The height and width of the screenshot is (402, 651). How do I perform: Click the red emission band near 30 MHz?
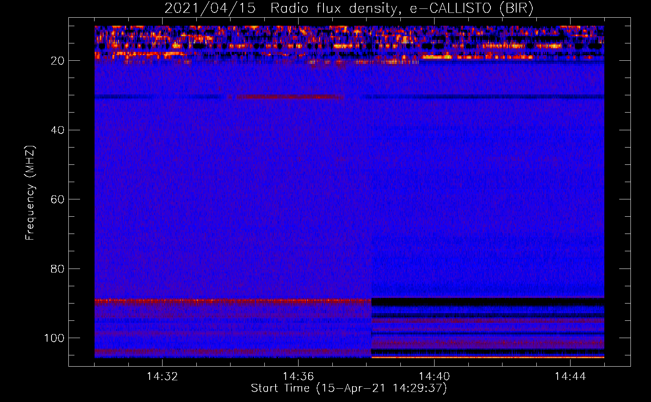(289, 97)
